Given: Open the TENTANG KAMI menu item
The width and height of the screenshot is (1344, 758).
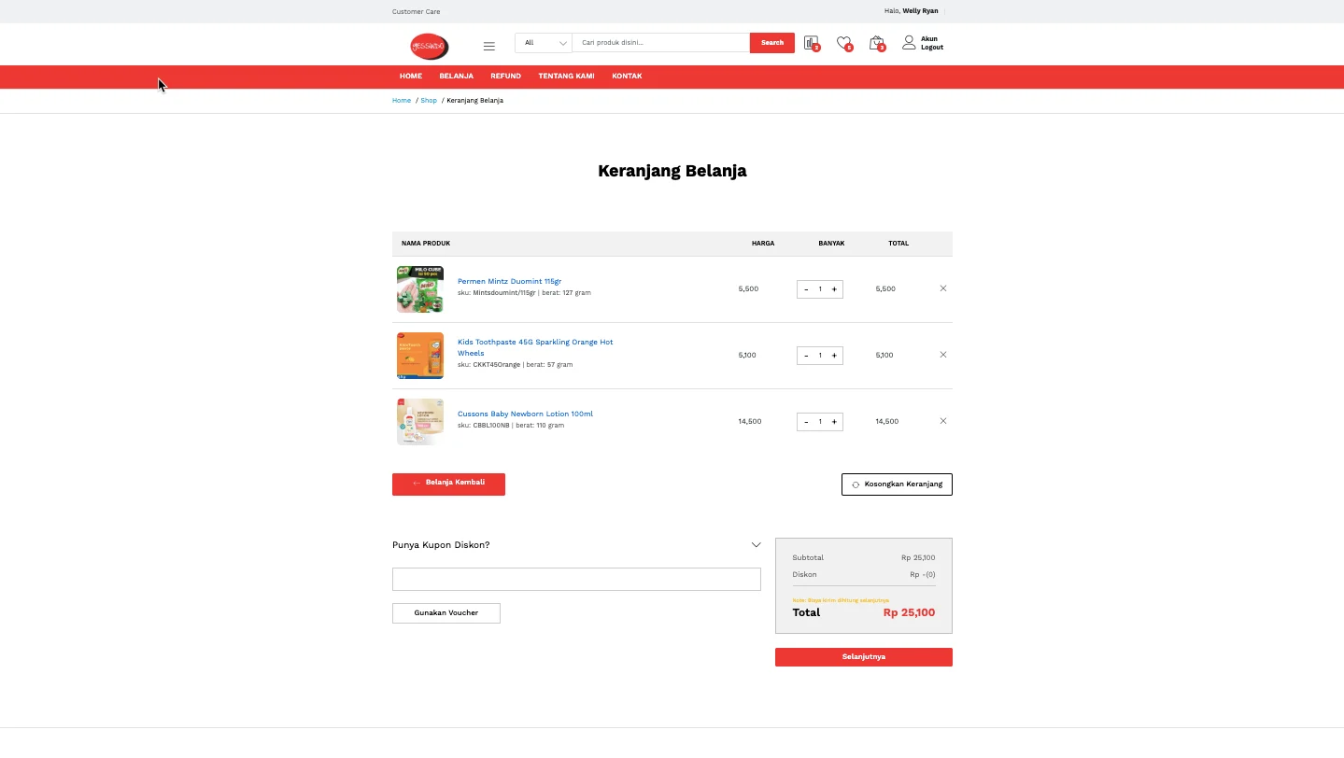Looking at the screenshot, I should [566, 77].
